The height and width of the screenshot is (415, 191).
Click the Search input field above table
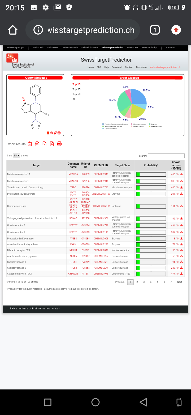[x=166, y=156]
